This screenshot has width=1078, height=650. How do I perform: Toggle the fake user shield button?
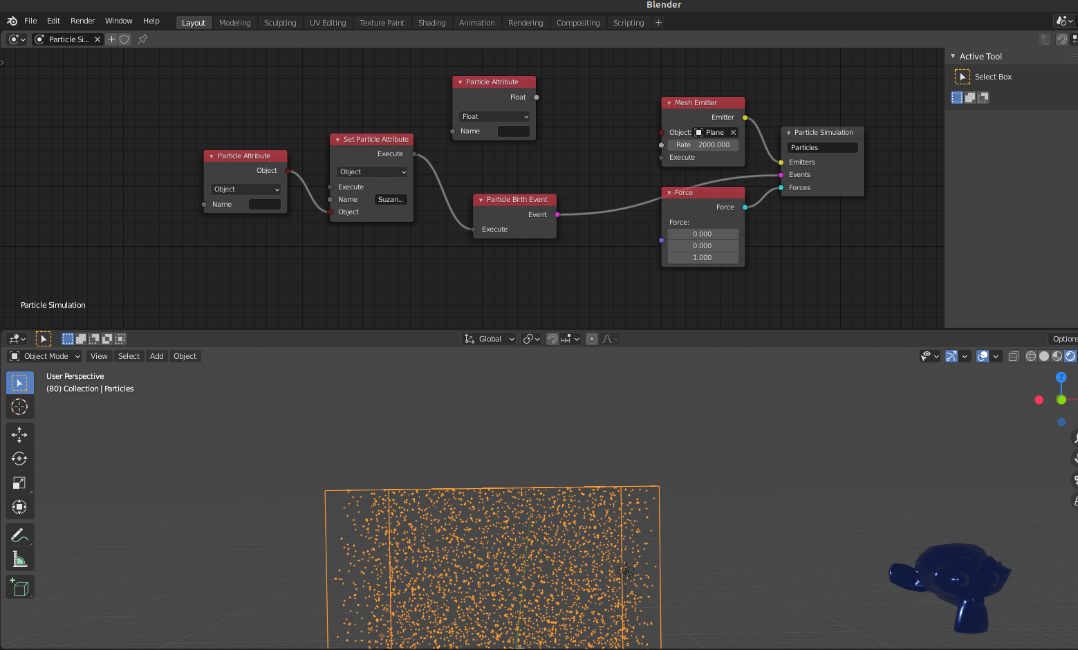pyautogui.click(x=124, y=39)
